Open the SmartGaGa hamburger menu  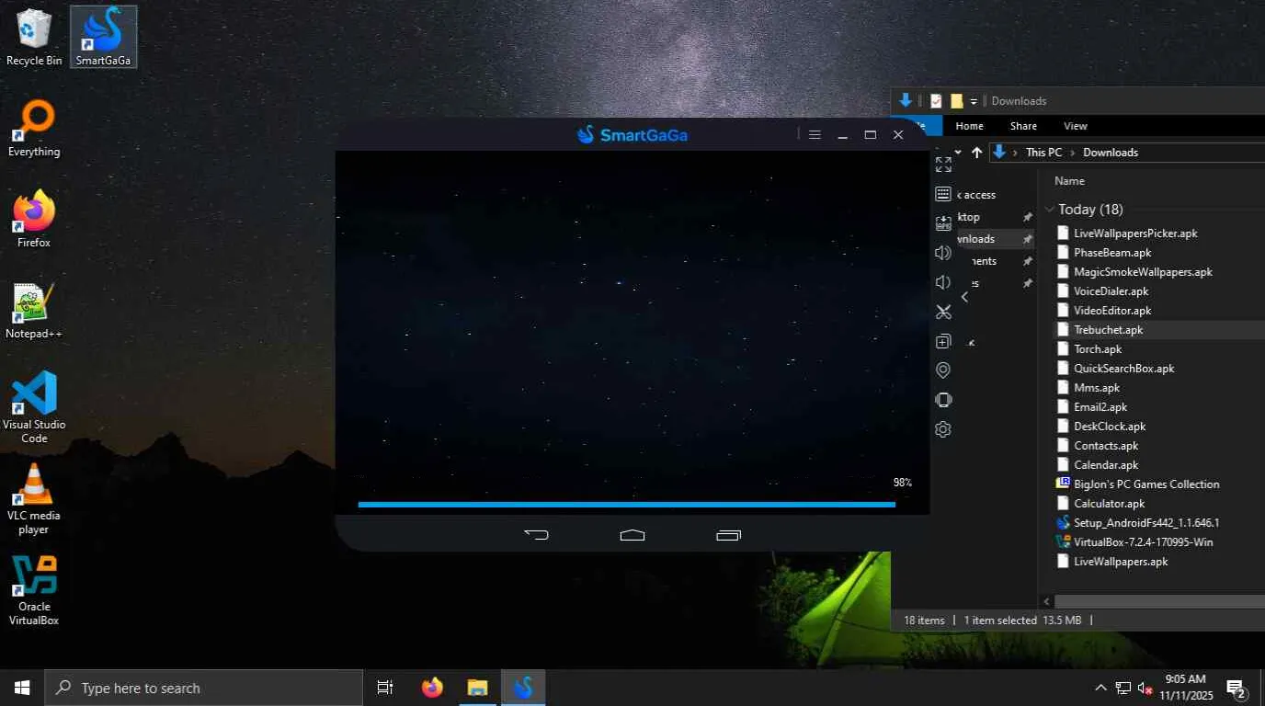[x=815, y=135]
